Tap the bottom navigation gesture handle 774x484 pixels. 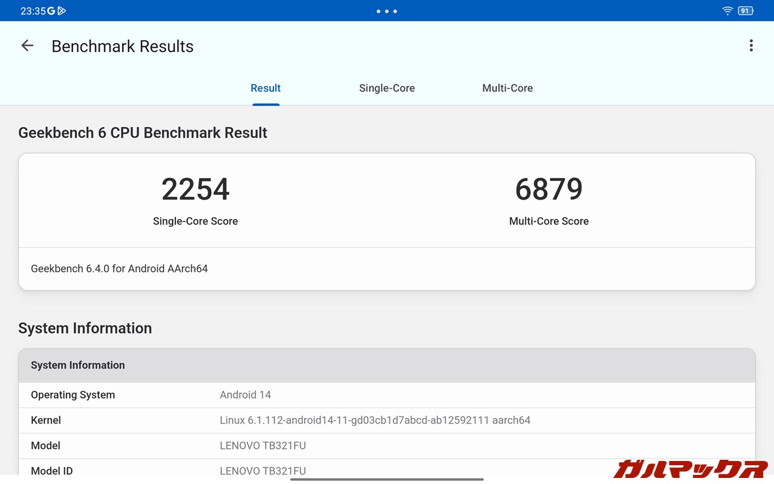pyautogui.click(x=387, y=479)
